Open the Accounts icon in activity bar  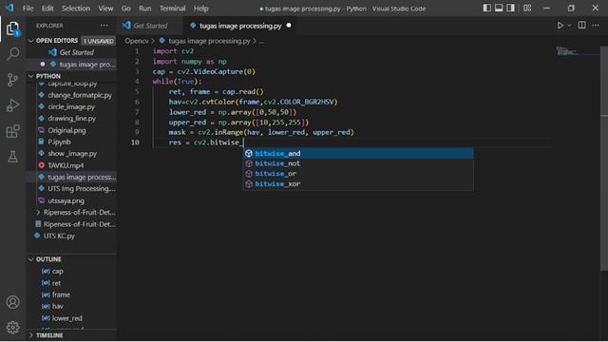(x=12, y=302)
